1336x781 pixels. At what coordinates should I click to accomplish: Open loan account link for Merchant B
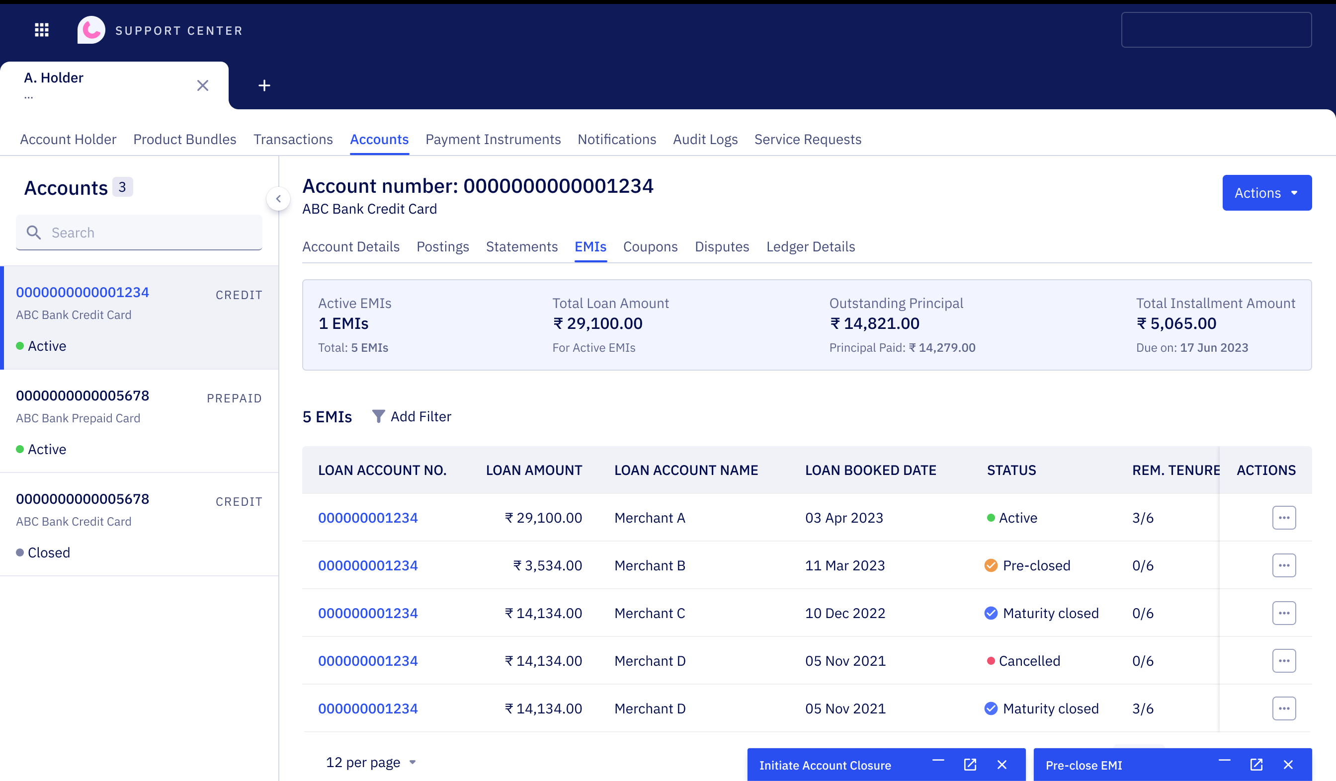point(368,565)
